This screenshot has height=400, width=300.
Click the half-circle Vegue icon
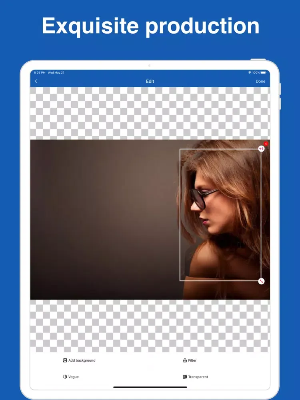(x=65, y=377)
